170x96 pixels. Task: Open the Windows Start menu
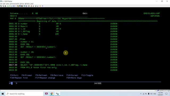coord(3,94)
